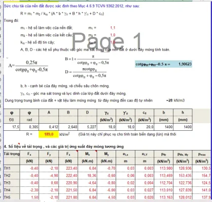Select TH5 Ptb value 113,163
The height and width of the screenshot is (202, 212).
click(x=164, y=197)
